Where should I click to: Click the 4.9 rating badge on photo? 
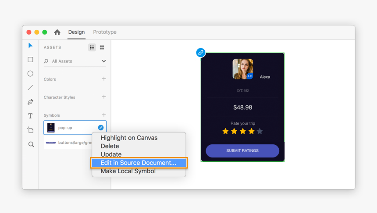(x=249, y=76)
